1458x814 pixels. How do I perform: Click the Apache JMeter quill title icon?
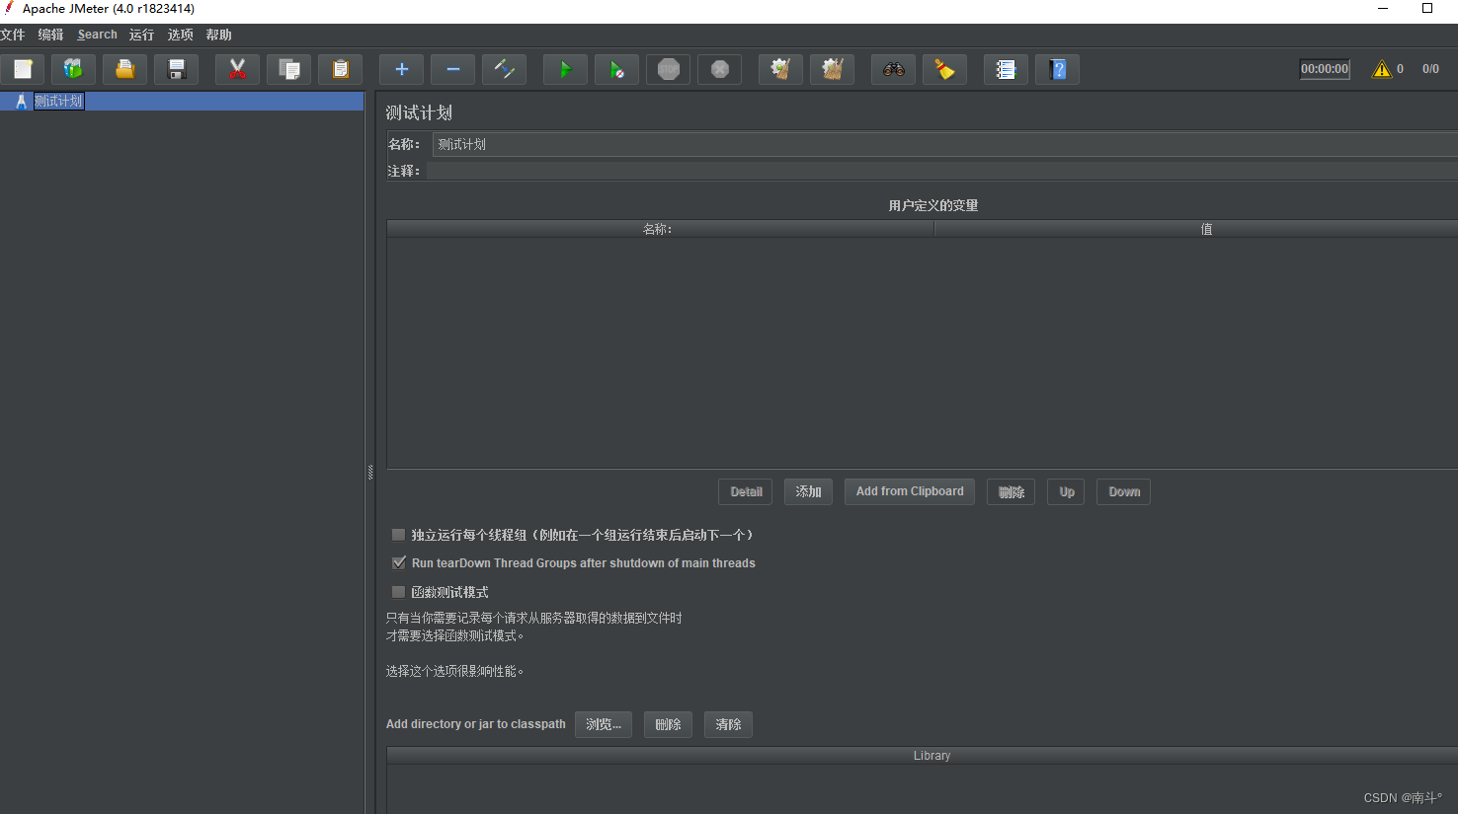9,8
